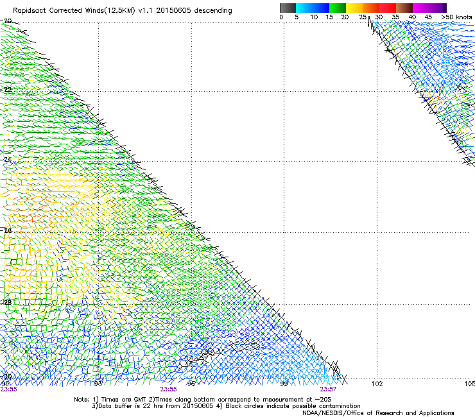Click the orange 25-30 knots legend color
475x417 pixels.
pyautogui.click(x=371, y=8)
